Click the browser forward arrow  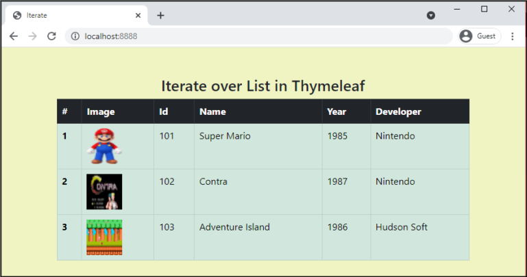tap(32, 36)
